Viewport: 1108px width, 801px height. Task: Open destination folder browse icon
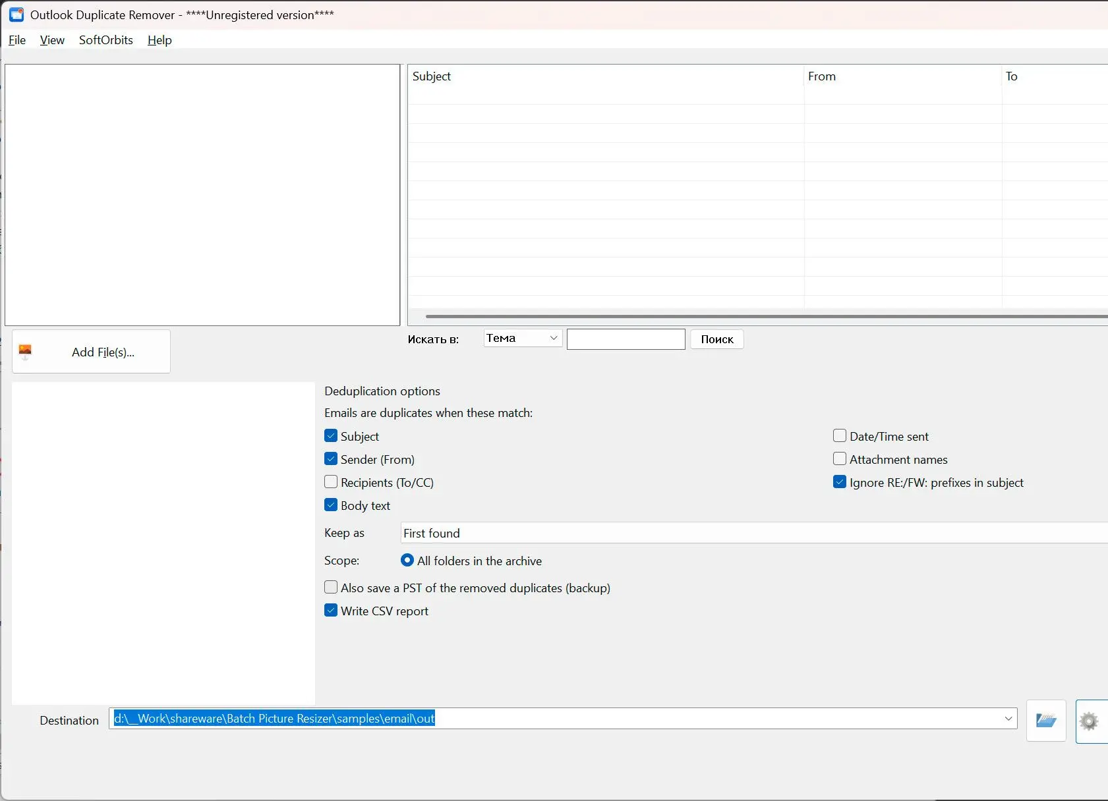point(1046,721)
